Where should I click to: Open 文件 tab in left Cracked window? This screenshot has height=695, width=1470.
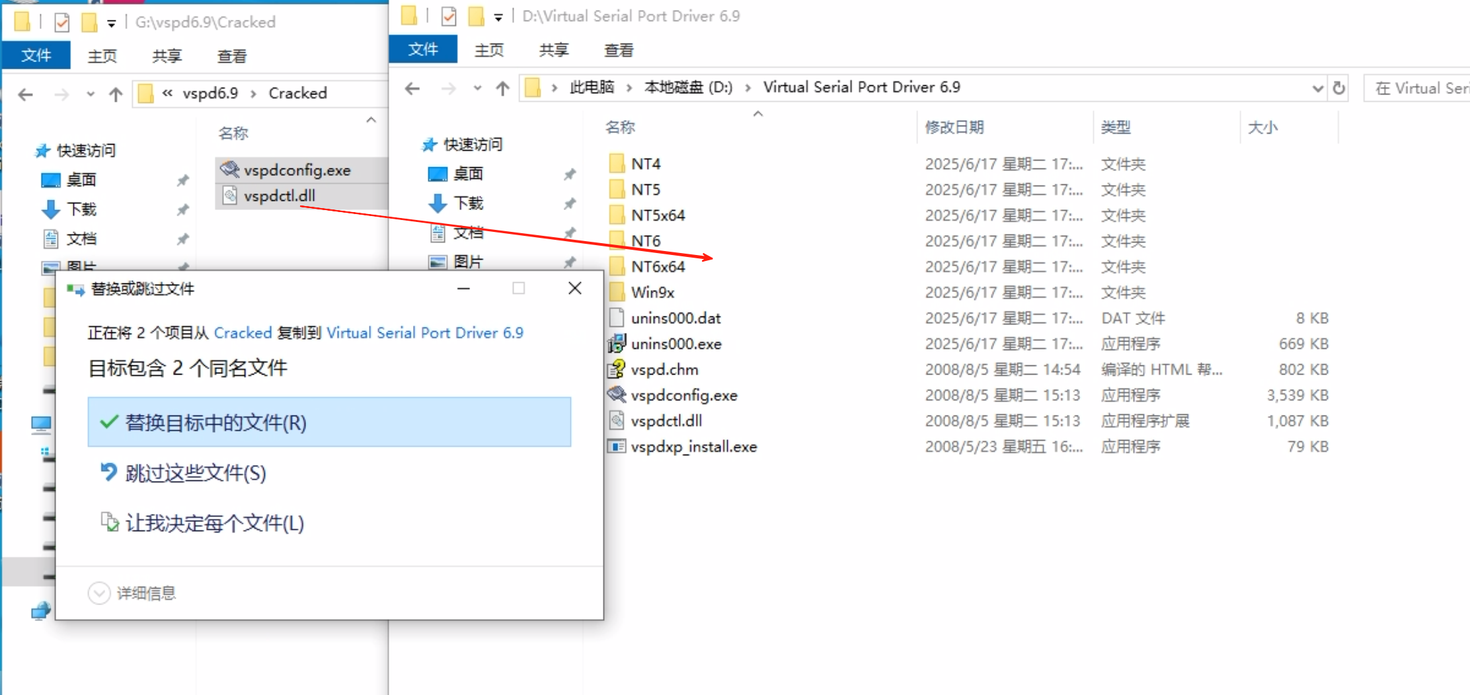pyautogui.click(x=36, y=55)
